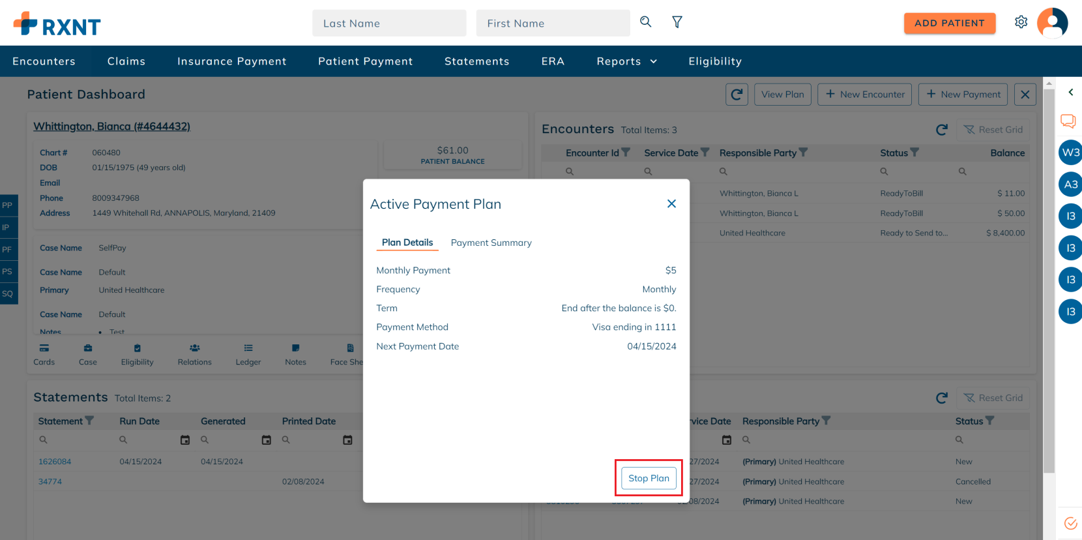Open the chat bubble icon in right sidebar
This screenshot has width=1082, height=540.
click(1068, 121)
